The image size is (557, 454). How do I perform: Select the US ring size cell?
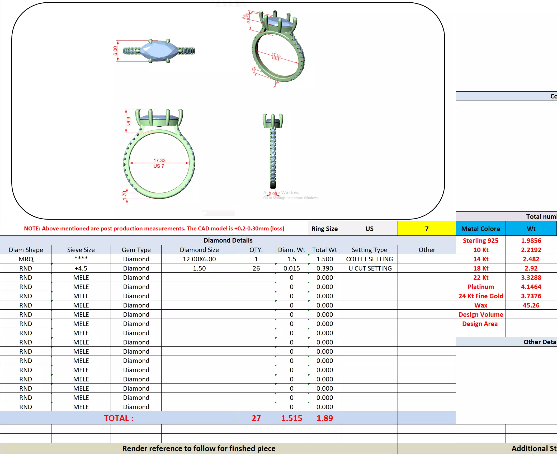(x=369, y=229)
